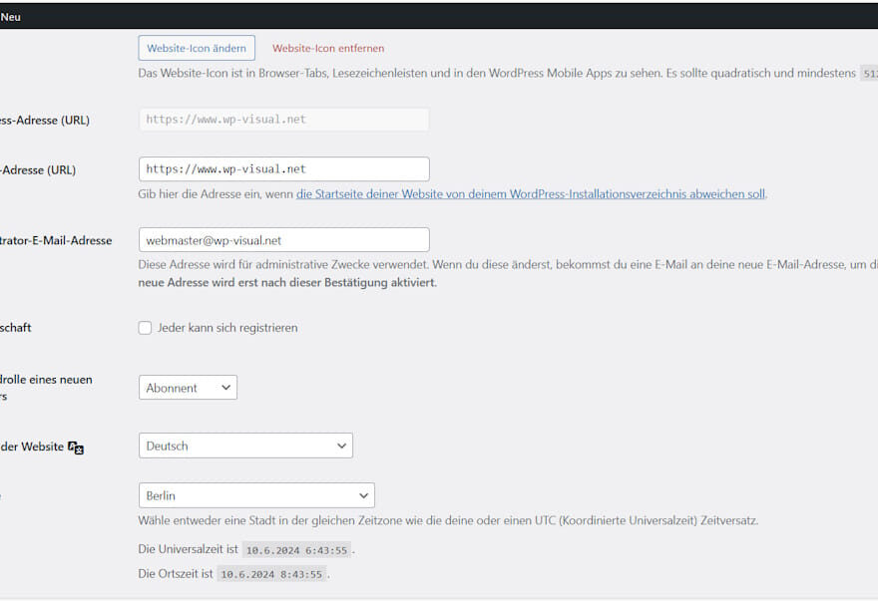Open the link about Startseite and Installationsverzeichnis
The image size is (878, 601).
click(530, 194)
